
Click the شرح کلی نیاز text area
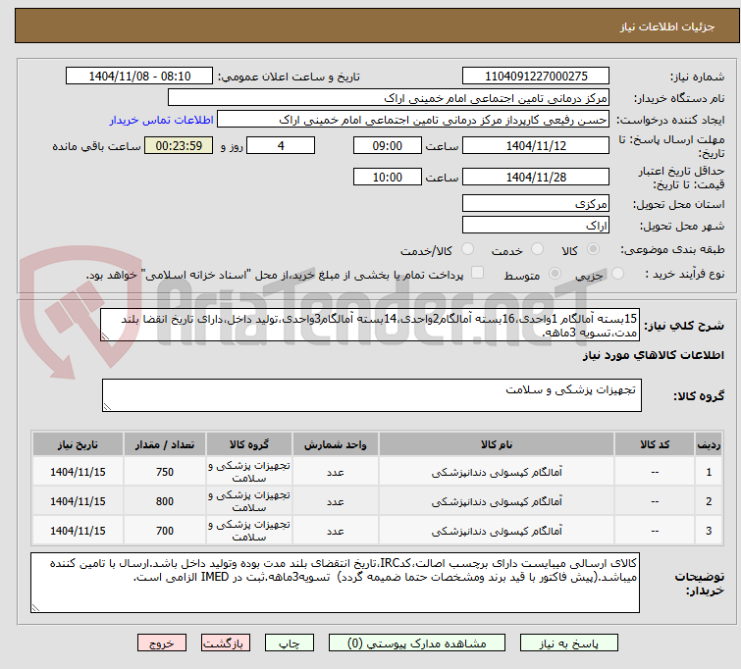pyautogui.click(x=370, y=325)
